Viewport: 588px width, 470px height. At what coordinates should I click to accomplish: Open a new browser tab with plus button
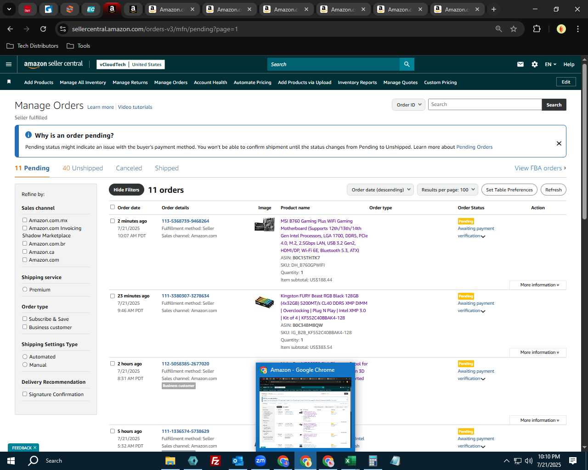pos(494,9)
